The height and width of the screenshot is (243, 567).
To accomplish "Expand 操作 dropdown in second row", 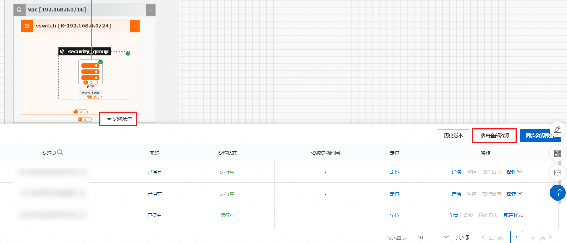I will [x=514, y=194].
